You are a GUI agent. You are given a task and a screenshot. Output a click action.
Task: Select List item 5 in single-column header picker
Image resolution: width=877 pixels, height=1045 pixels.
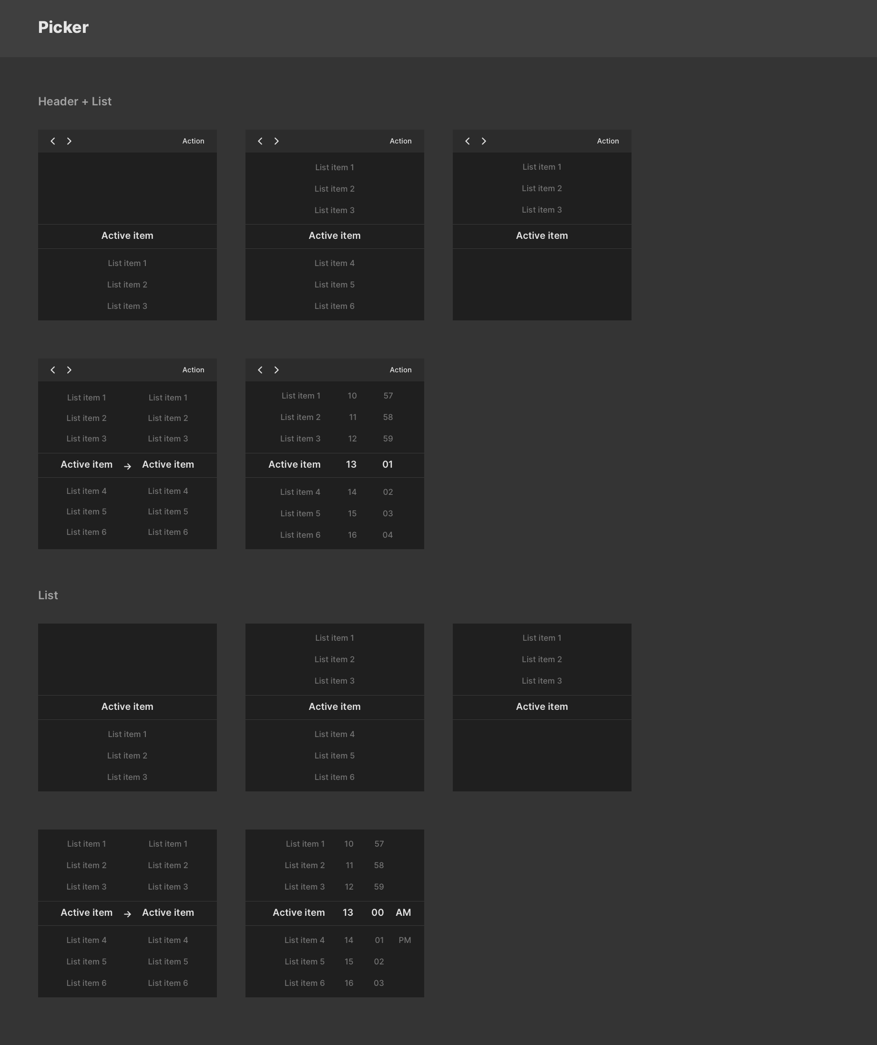[334, 285]
